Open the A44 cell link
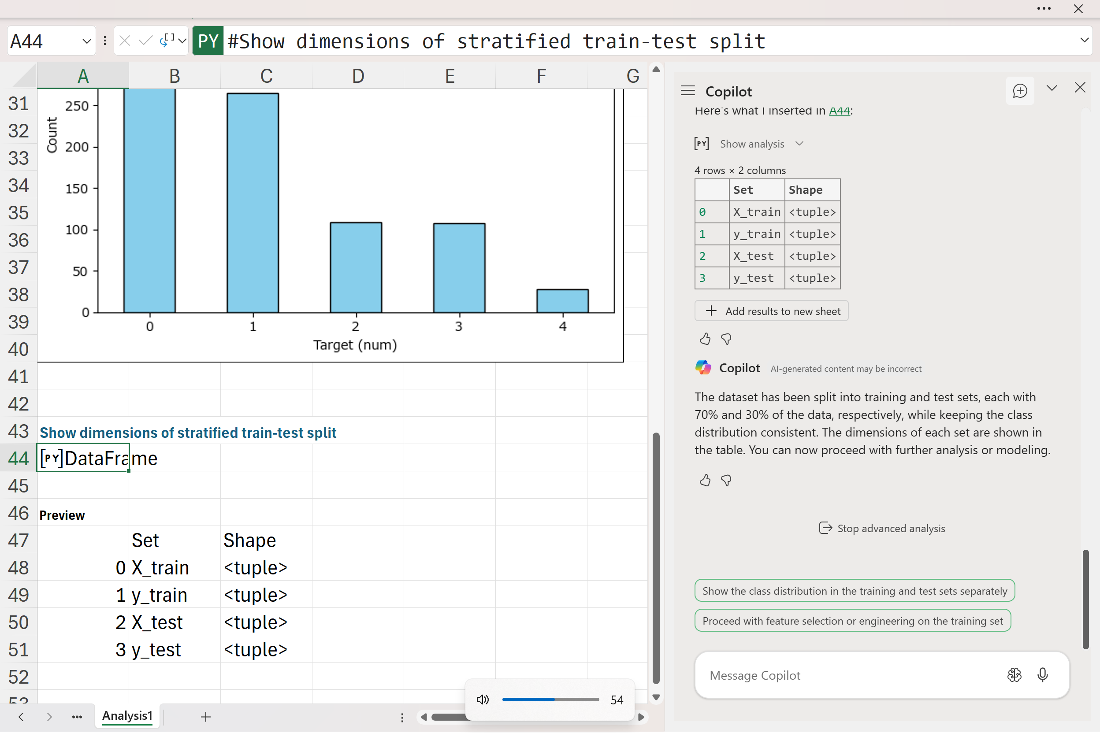1100x733 pixels. pos(839,111)
